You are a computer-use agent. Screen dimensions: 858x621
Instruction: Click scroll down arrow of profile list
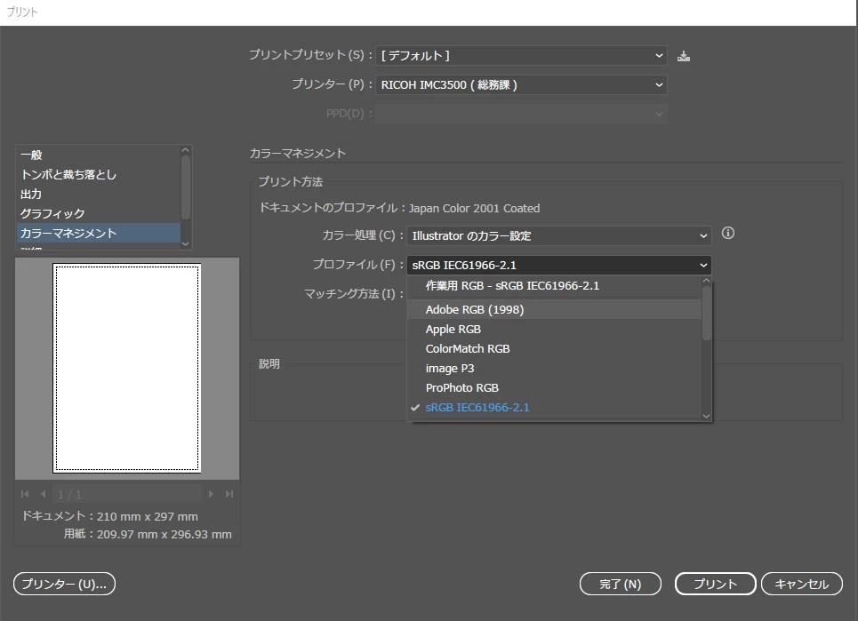click(707, 416)
